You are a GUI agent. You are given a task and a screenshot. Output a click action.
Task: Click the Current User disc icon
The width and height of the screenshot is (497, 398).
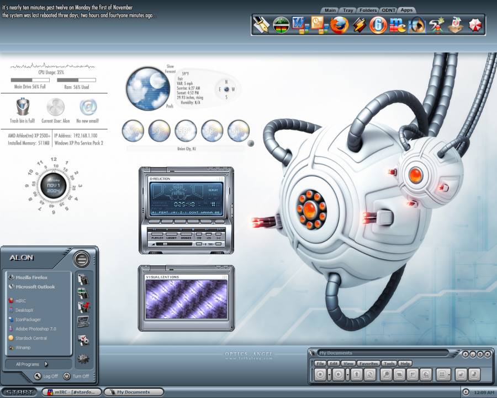coord(55,107)
